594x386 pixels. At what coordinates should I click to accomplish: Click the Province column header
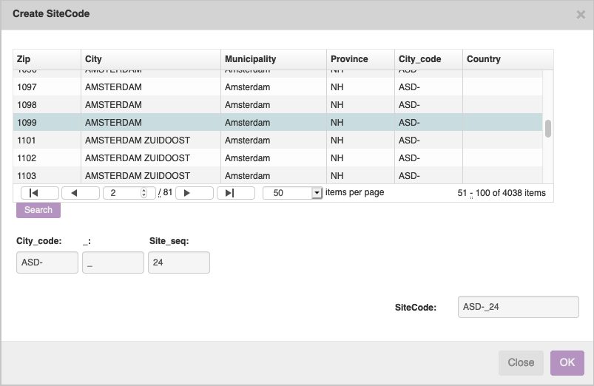(x=360, y=59)
